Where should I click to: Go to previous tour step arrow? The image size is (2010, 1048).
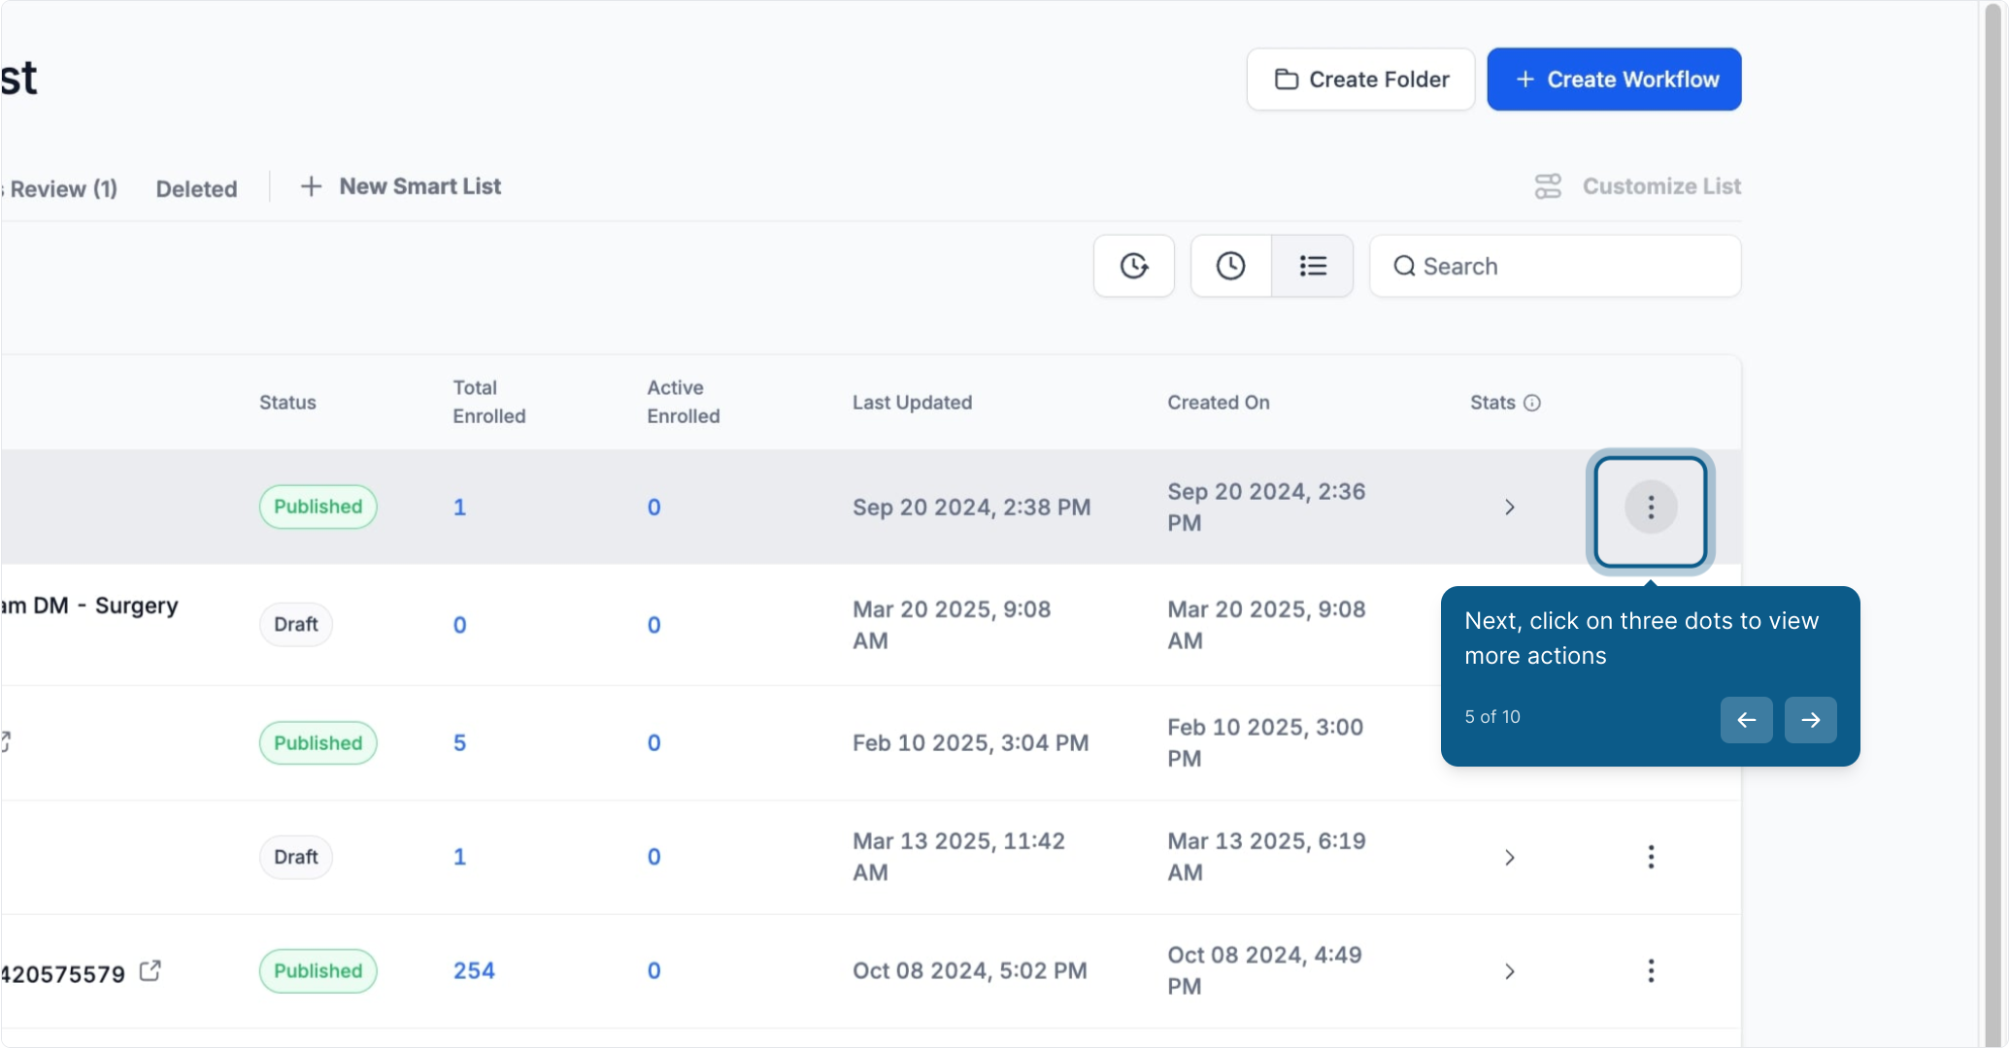pyautogui.click(x=1746, y=720)
